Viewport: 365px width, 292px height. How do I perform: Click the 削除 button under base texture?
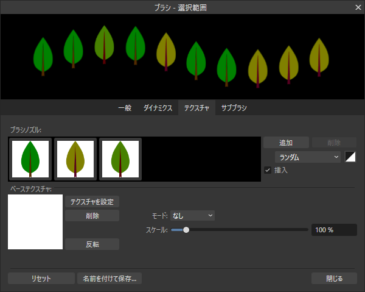[92, 216]
